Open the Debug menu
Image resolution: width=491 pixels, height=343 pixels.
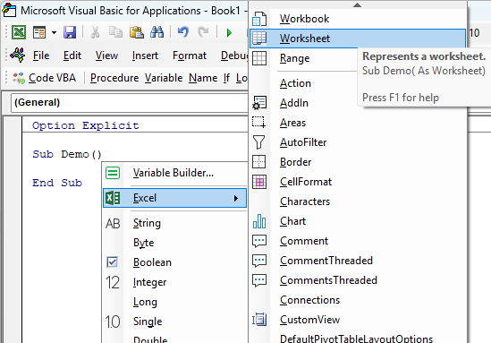[234, 56]
